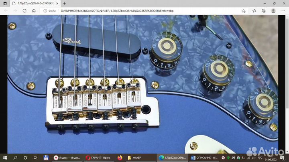This screenshot has height=162, width=289.
Task: Switch to ГАРАНТ - Opera taskbar window
Action: pos(100,158)
